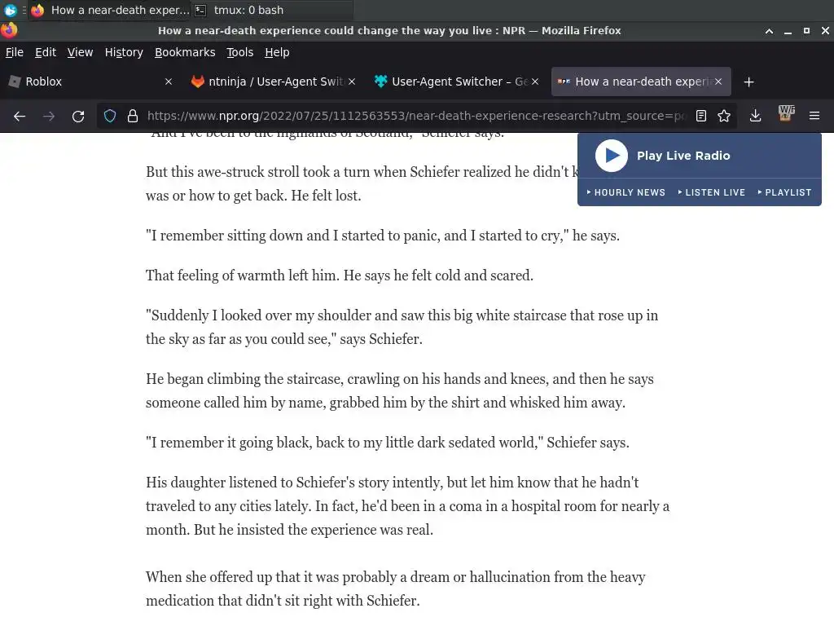Click paragraph starting "When she offered up"
The width and height of the screenshot is (834, 626).
tap(396, 589)
